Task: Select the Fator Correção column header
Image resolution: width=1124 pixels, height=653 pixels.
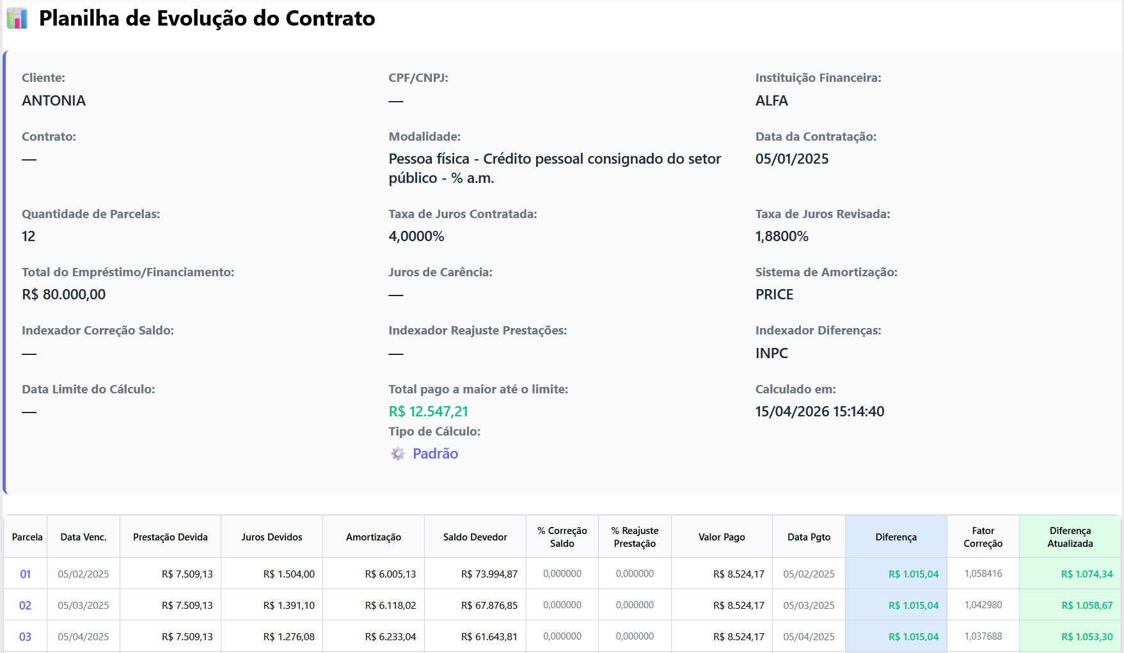Action: tap(983, 537)
